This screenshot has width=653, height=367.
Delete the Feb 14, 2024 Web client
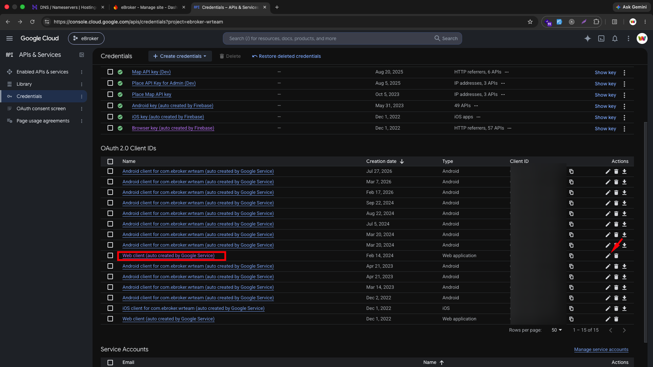[616, 256]
